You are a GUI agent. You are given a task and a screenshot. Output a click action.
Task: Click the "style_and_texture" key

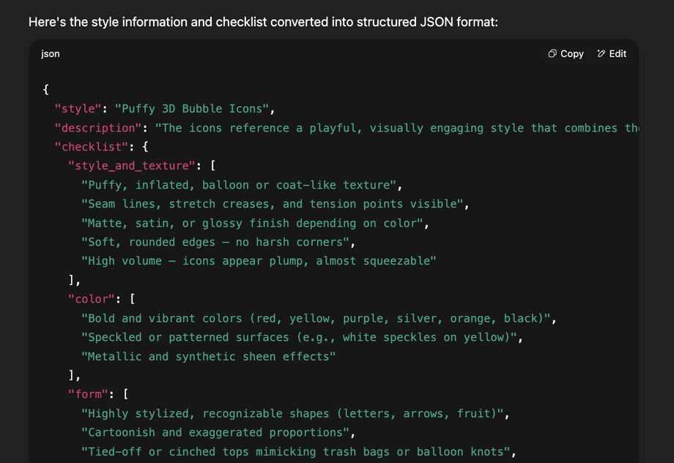131,166
